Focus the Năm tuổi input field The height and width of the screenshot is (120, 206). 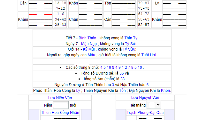point(61,105)
